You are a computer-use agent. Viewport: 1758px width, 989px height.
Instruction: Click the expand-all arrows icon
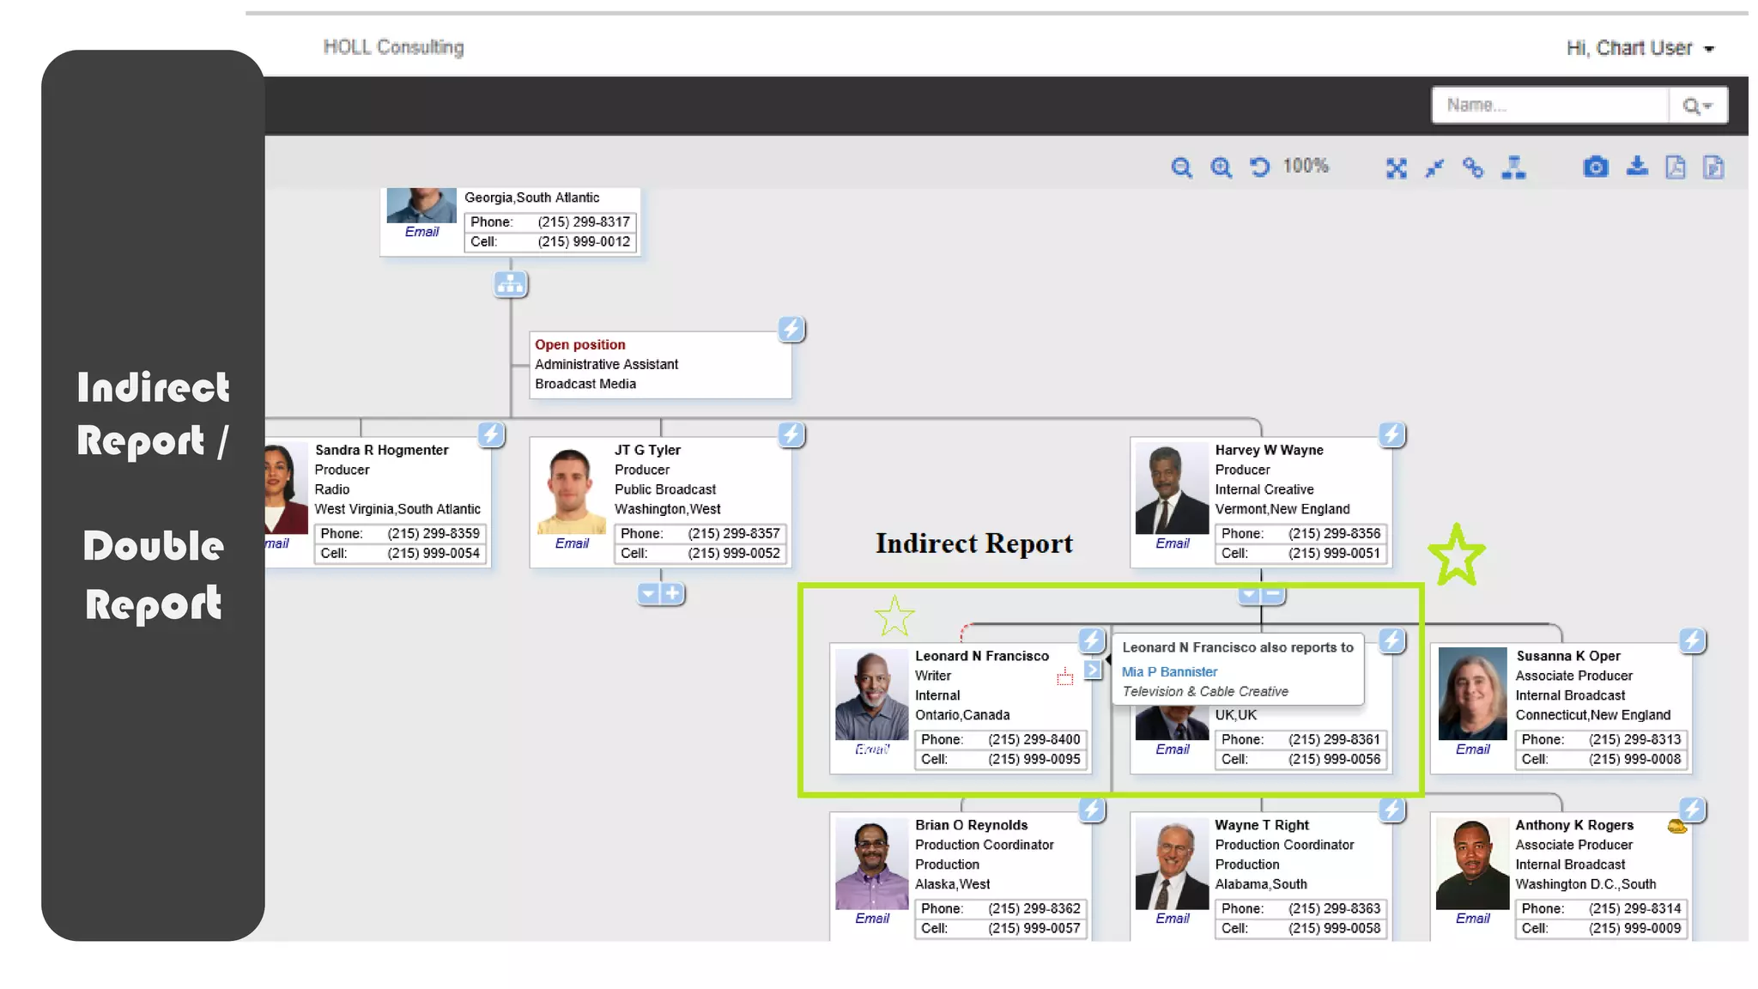(x=1396, y=168)
